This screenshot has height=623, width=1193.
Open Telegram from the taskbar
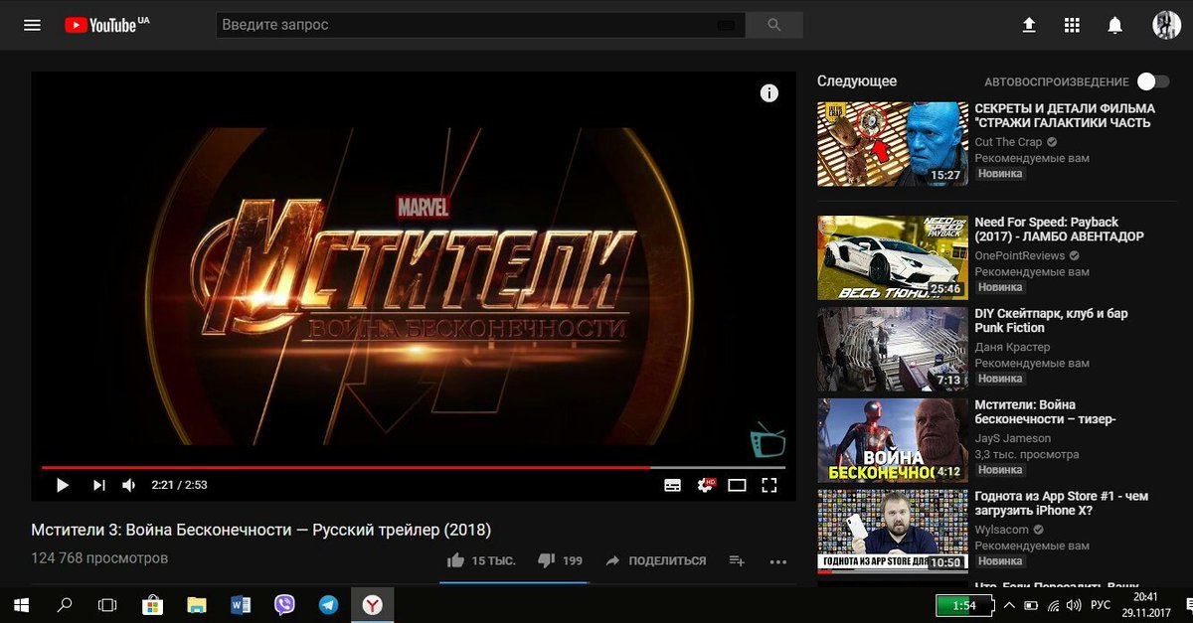pyautogui.click(x=328, y=605)
